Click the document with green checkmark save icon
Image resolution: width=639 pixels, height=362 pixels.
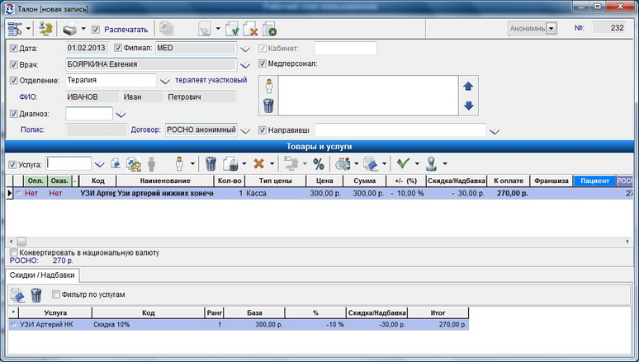point(232,30)
